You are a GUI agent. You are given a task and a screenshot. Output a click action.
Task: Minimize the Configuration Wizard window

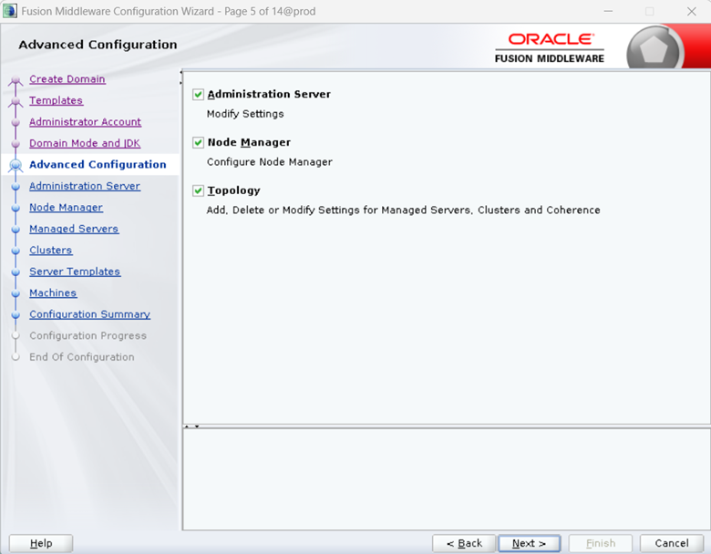608,11
